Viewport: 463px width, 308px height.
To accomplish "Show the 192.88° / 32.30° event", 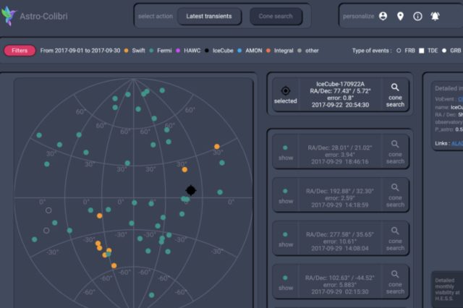I will 285,195.
